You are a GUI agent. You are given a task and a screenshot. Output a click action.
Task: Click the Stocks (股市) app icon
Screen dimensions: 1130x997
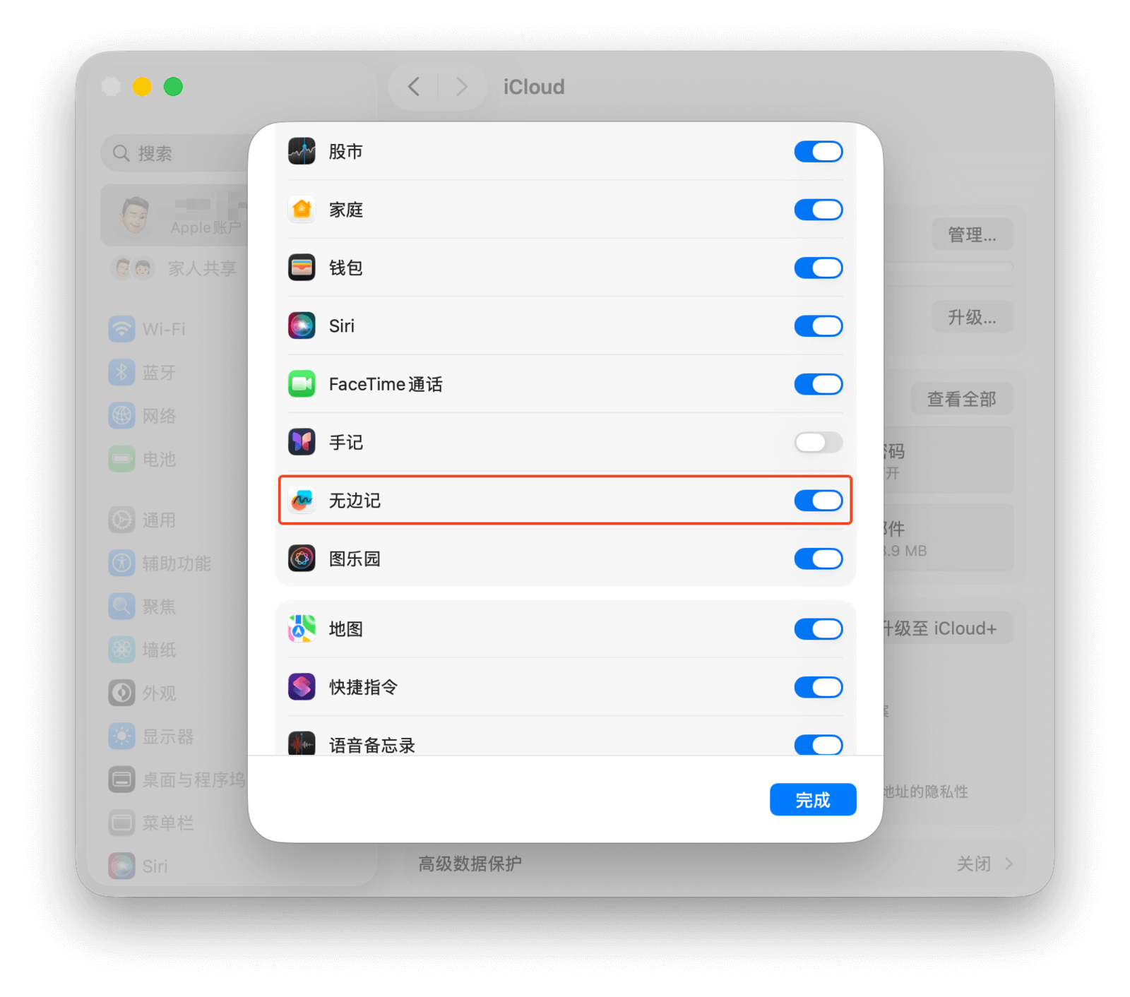click(x=302, y=151)
